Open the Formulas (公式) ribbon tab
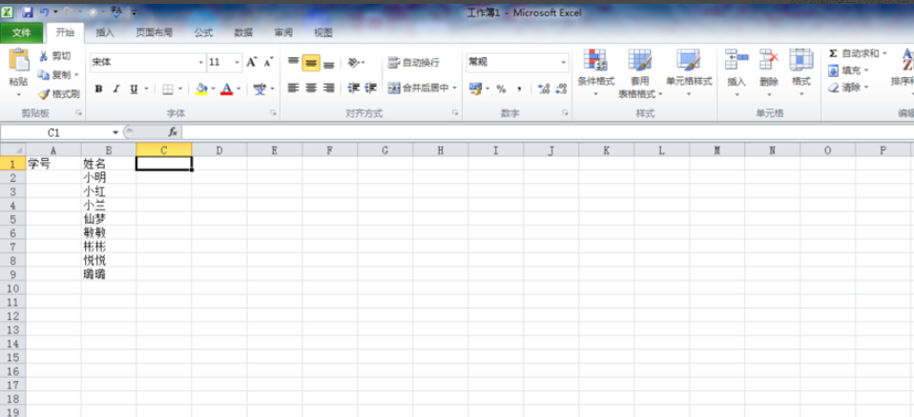Viewport: 914px width, 417px height. [x=203, y=32]
